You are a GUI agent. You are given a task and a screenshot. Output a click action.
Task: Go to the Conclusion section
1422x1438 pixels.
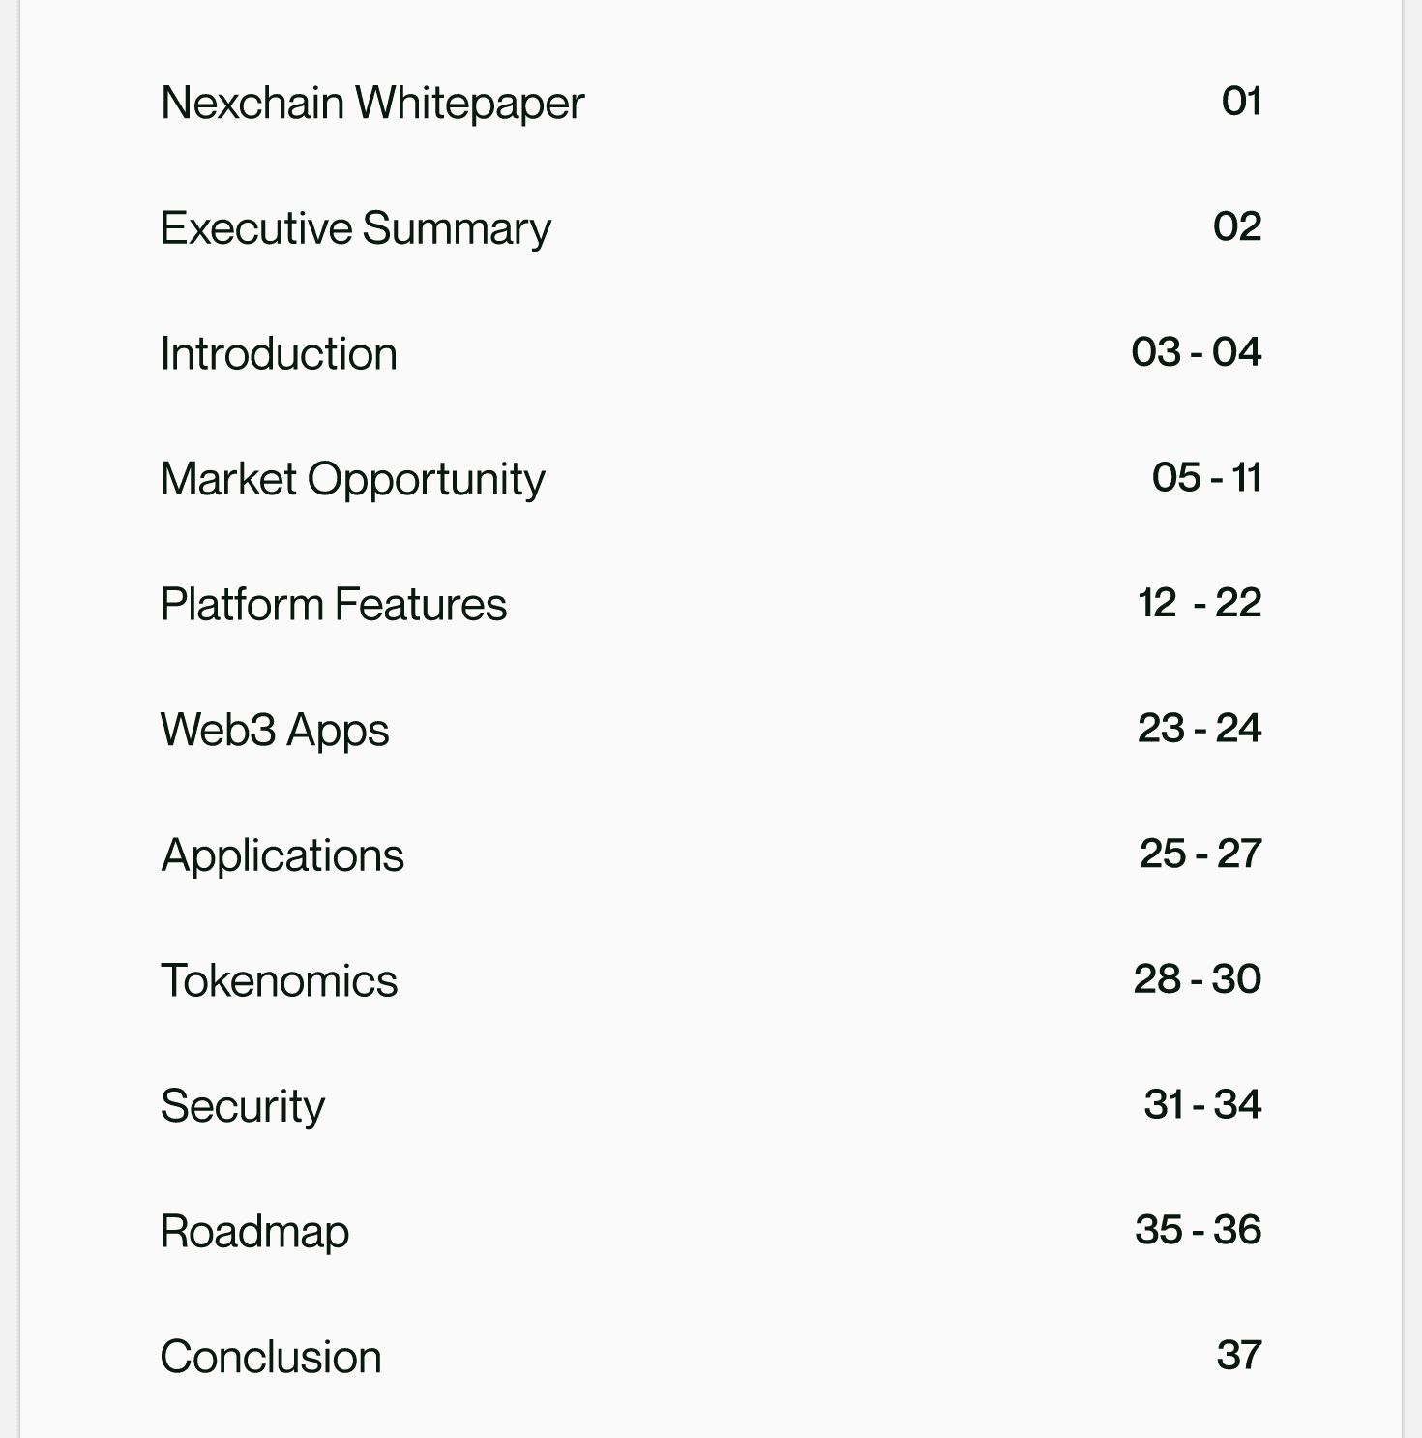tap(271, 1357)
